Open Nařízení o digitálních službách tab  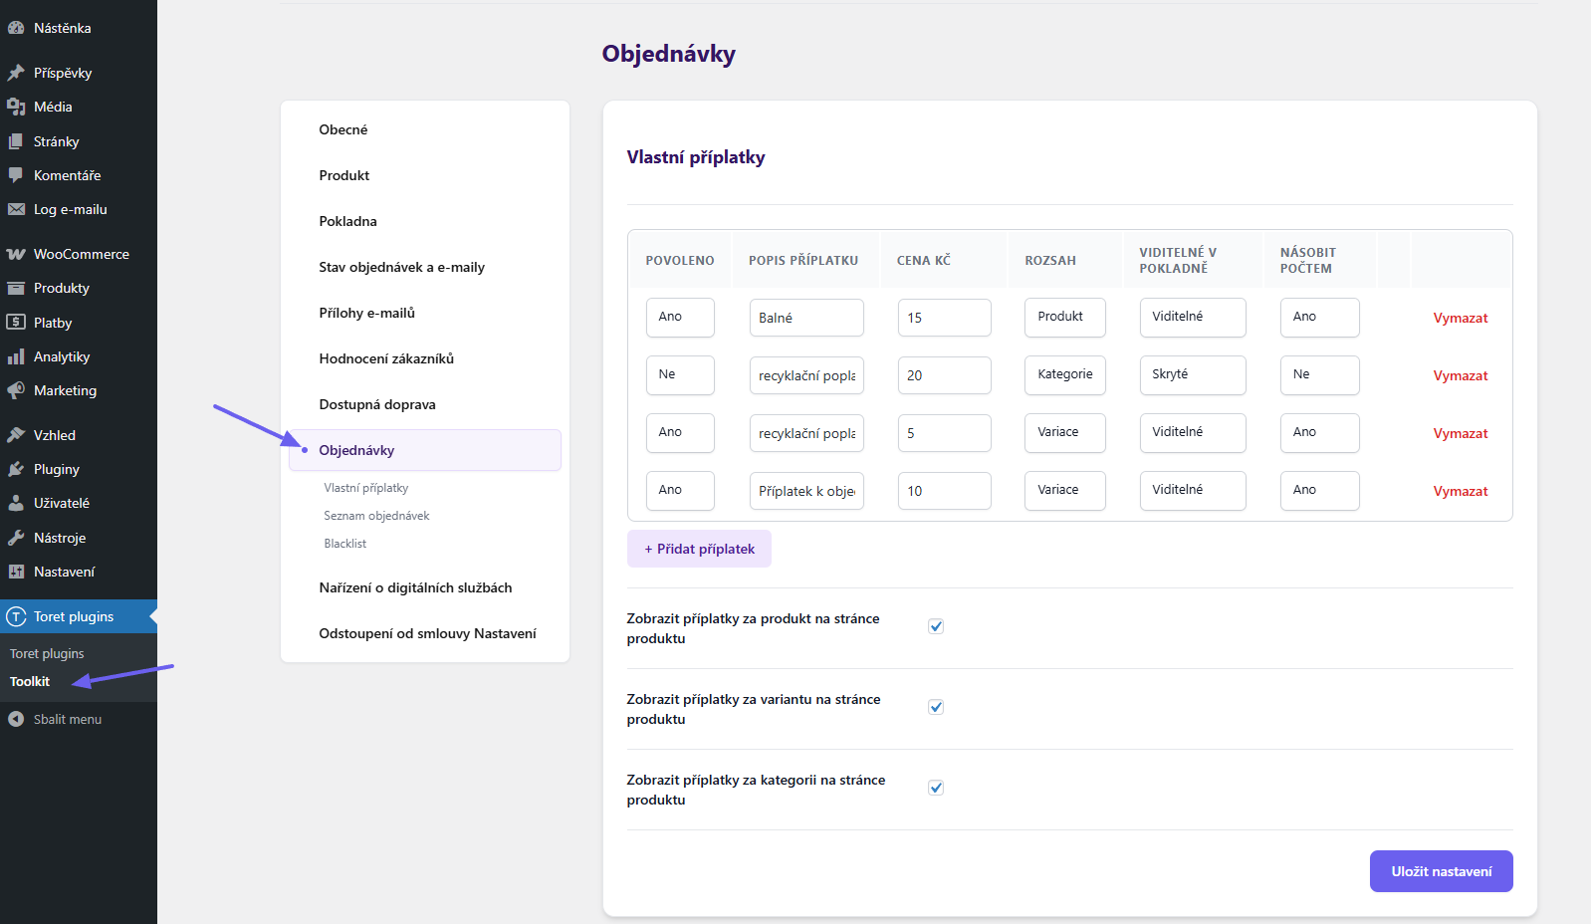[x=415, y=587]
